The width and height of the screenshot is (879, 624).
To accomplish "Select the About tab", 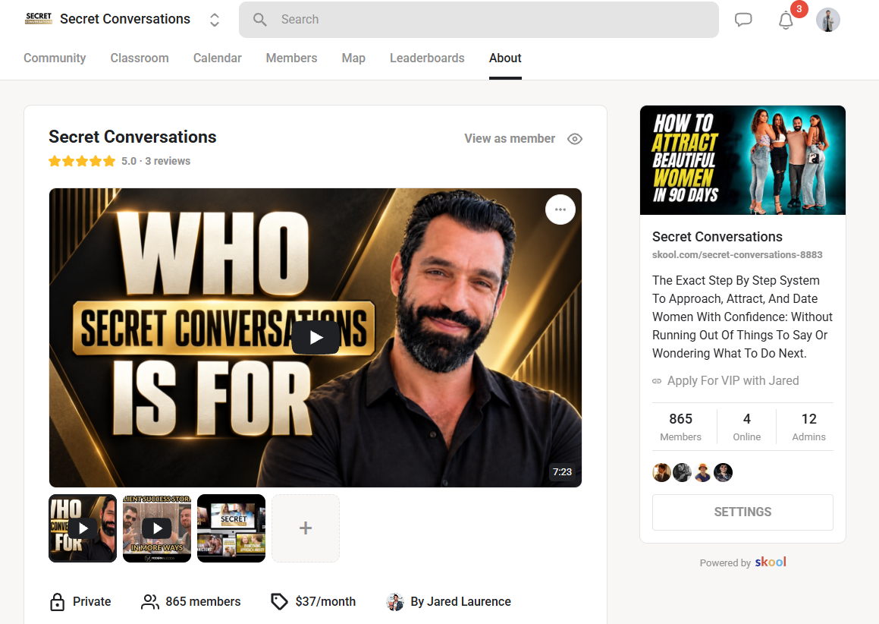I will pos(505,58).
